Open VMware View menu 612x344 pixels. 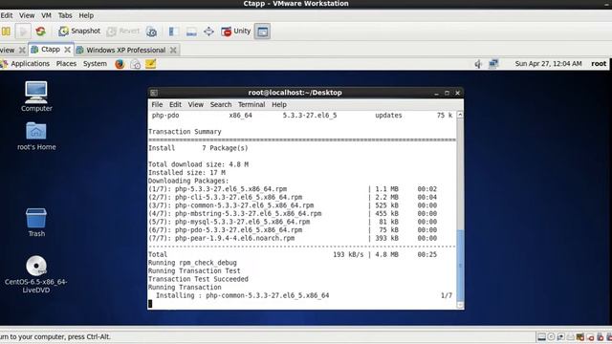(x=27, y=15)
